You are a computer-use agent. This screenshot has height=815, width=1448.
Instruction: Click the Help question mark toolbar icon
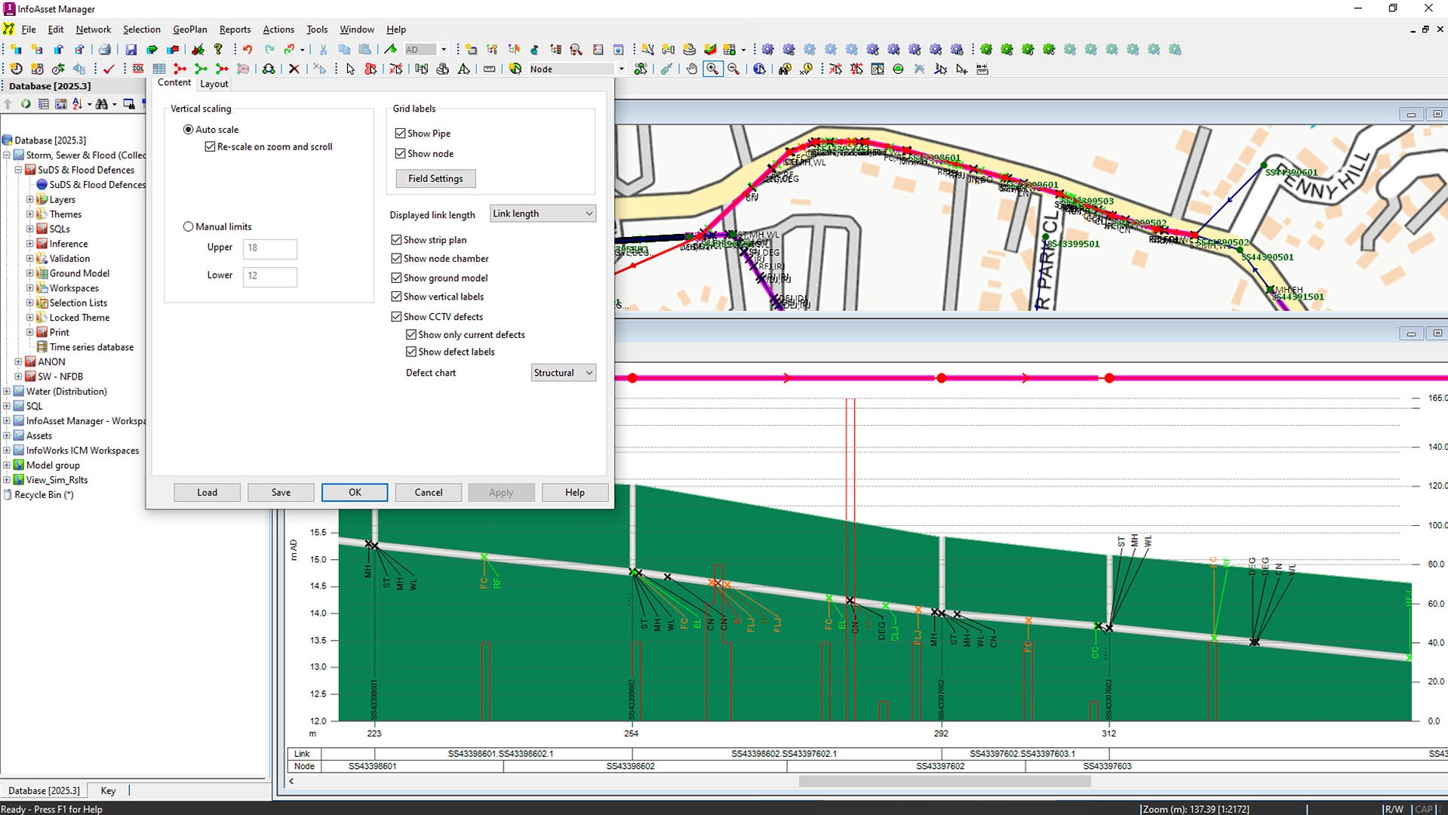click(x=218, y=50)
